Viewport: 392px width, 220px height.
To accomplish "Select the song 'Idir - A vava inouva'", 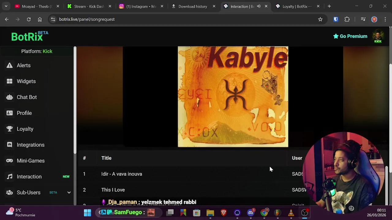I will point(122,174).
